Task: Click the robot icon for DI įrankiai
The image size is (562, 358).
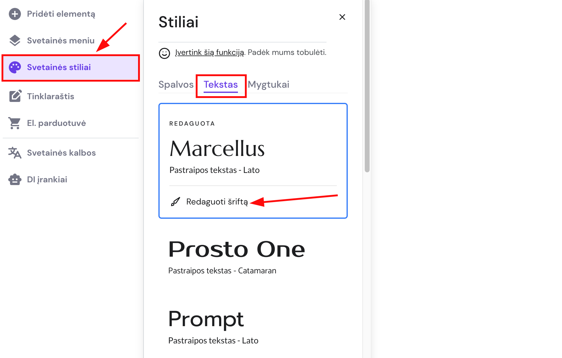Action: [x=15, y=180]
